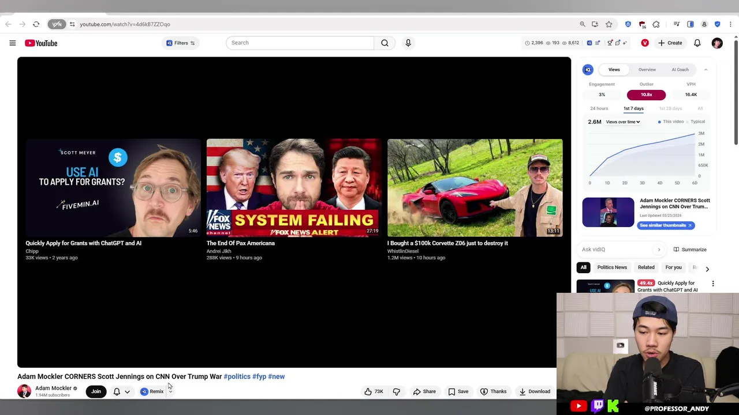
Task: Select the 1st 7 days time range
Action: [x=633, y=108]
